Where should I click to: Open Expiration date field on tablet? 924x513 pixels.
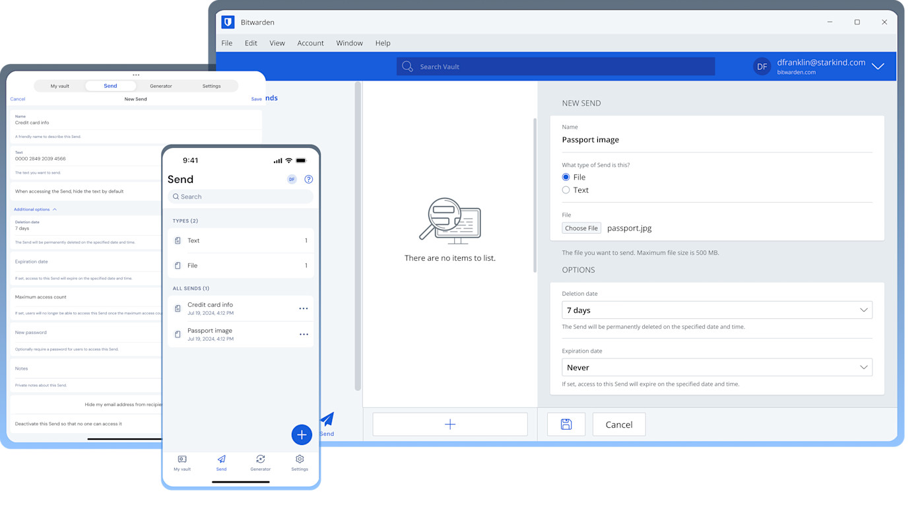point(86,262)
